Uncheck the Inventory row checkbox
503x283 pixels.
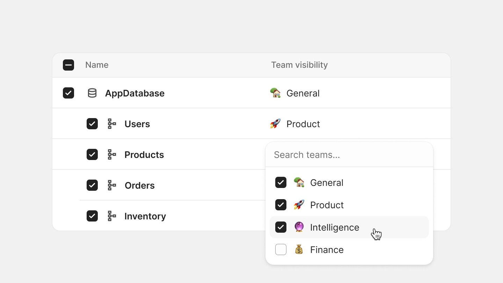pos(92,216)
